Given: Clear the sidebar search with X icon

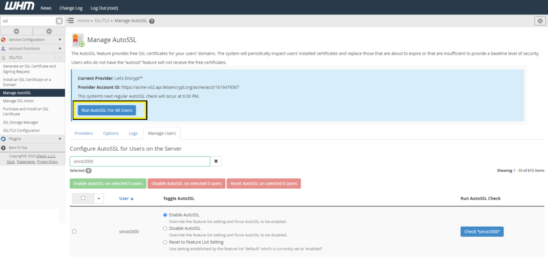Looking at the screenshot, I should coord(59,21).
